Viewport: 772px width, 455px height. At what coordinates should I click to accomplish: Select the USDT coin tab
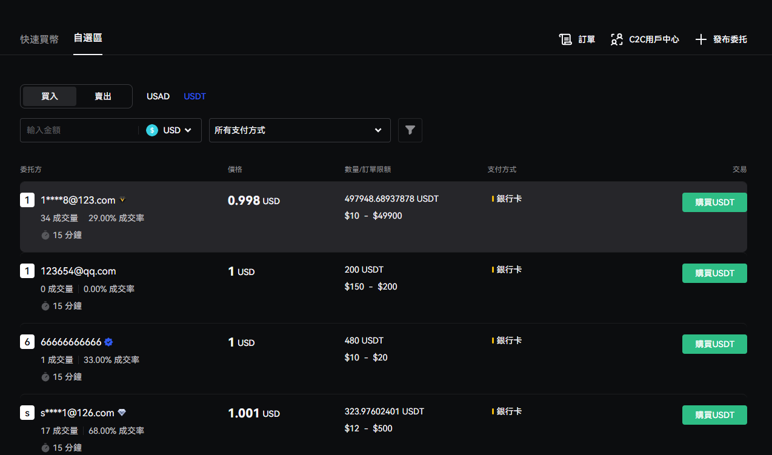point(195,96)
